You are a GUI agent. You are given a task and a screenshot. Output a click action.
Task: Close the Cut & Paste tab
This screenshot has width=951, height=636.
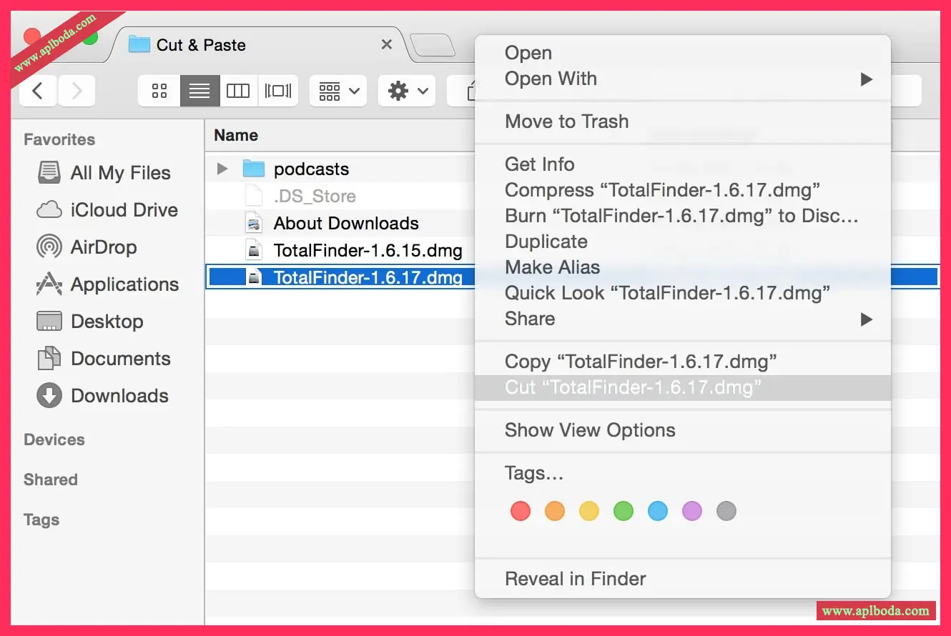(386, 44)
